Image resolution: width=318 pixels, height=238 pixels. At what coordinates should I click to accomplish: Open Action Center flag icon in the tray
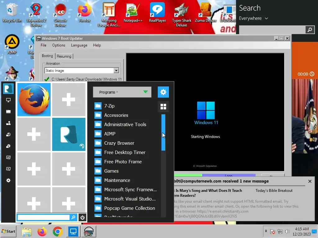pyautogui.click(x=273, y=231)
